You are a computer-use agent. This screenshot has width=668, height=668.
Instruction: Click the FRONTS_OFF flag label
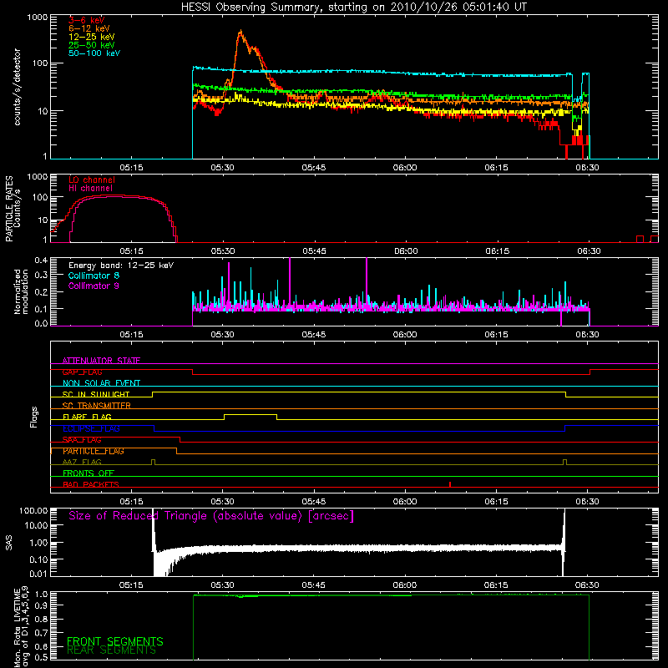coord(89,473)
